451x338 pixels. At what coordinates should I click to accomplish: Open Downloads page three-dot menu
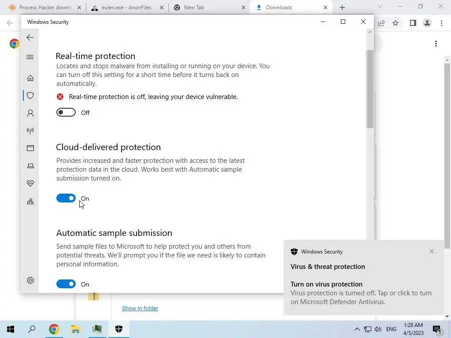tap(436, 44)
